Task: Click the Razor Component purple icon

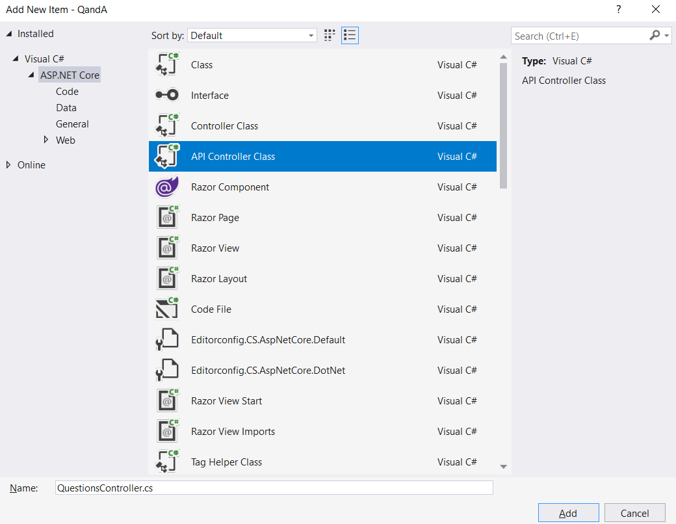Action: (167, 187)
